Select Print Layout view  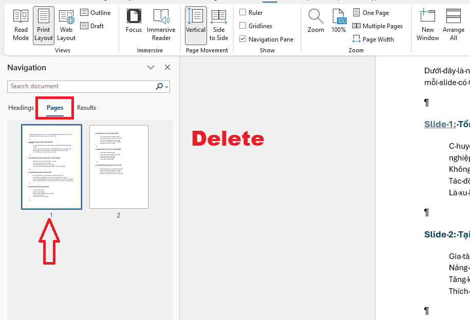click(x=44, y=26)
